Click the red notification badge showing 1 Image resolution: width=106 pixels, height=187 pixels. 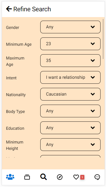[82, 177]
